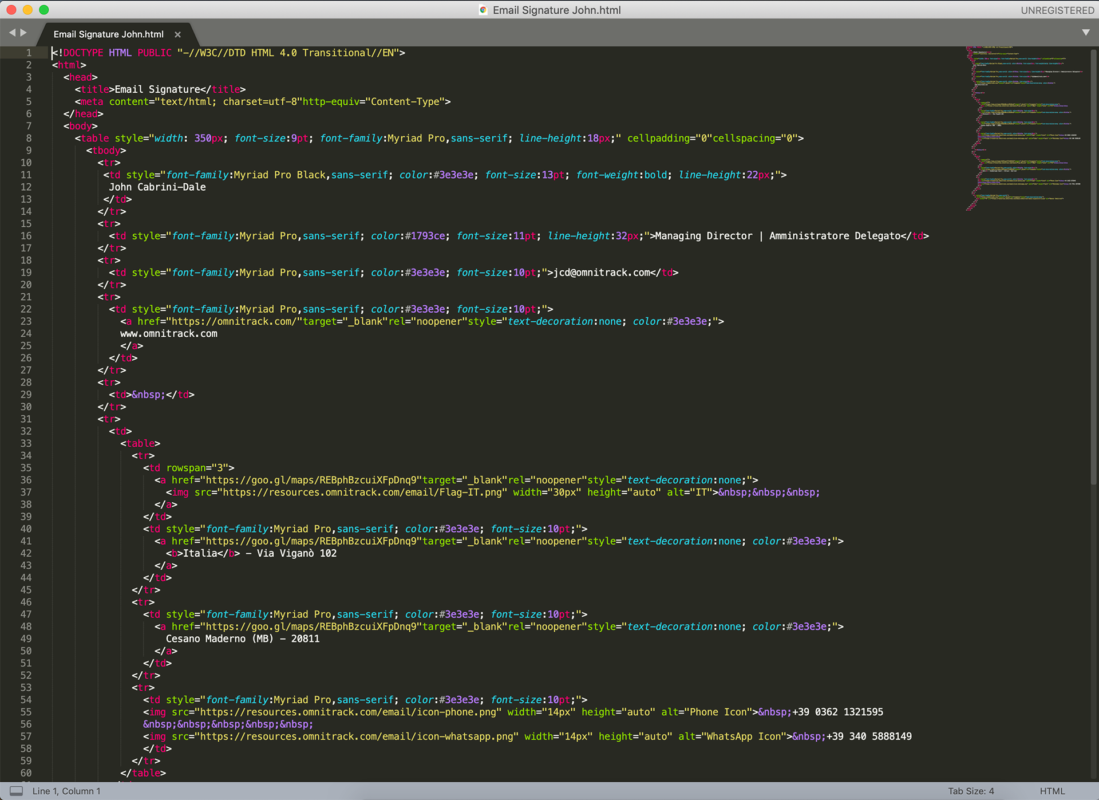Image resolution: width=1099 pixels, height=800 pixels.
Task: Click the Line 1, Column 1 status indicator
Action: click(66, 791)
